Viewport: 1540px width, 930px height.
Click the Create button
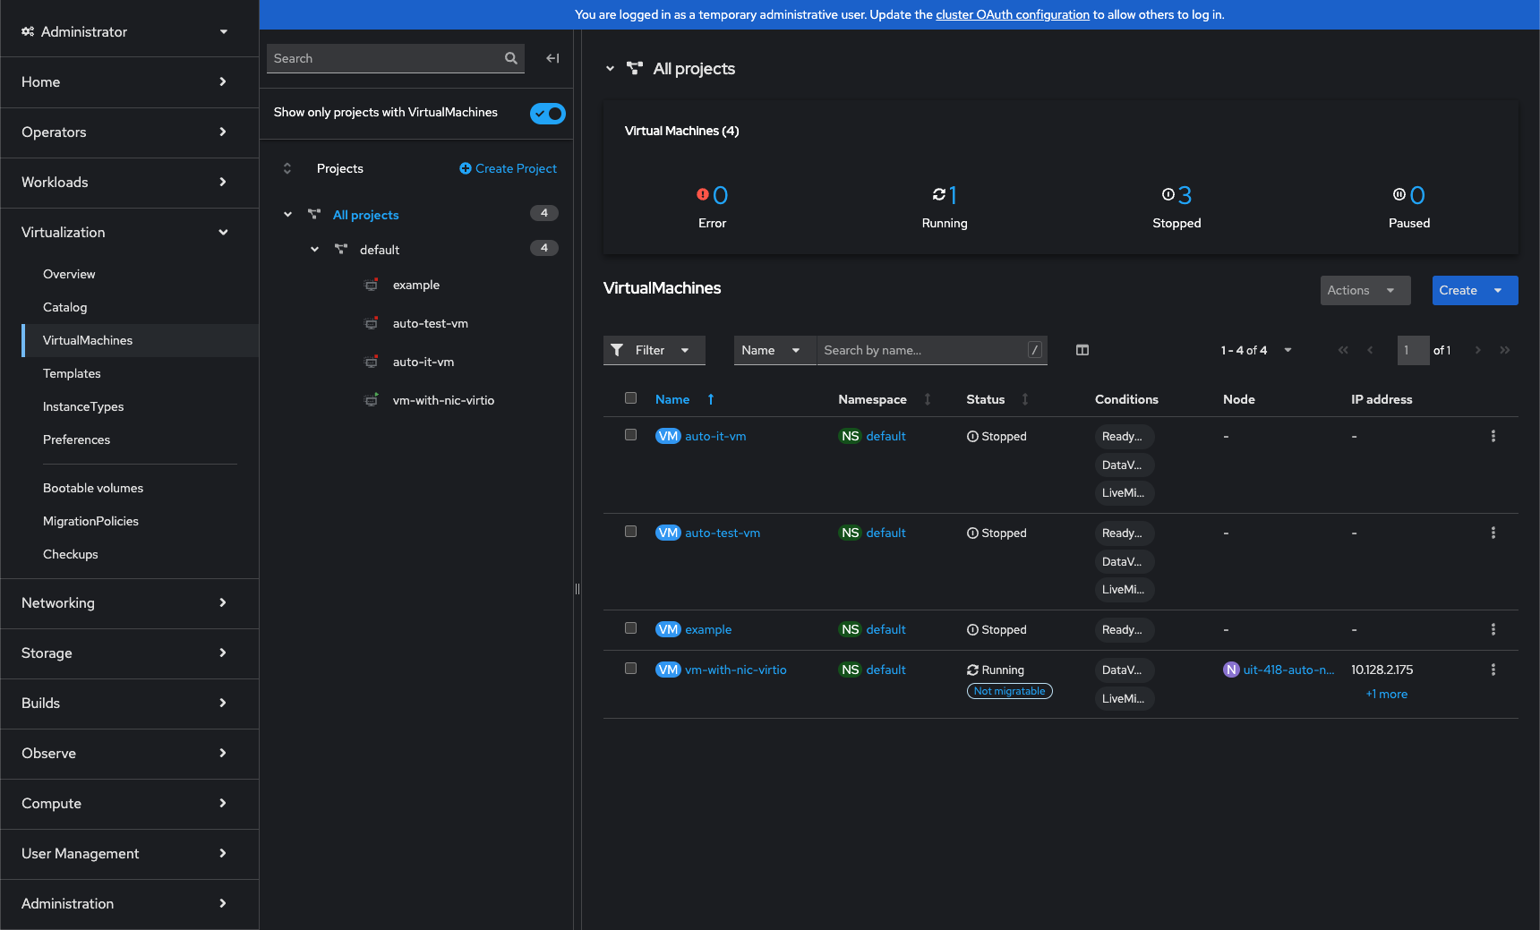pyautogui.click(x=1458, y=290)
